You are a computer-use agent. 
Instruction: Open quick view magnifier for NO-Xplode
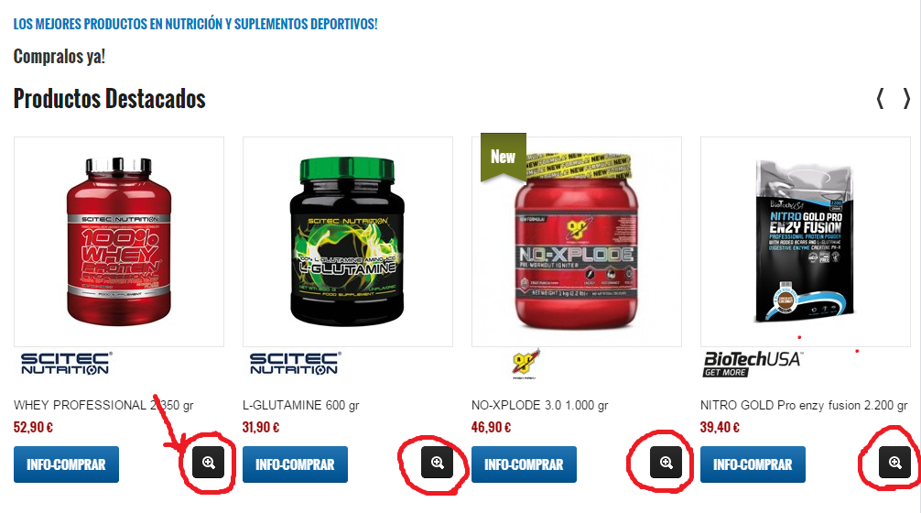click(x=666, y=463)
